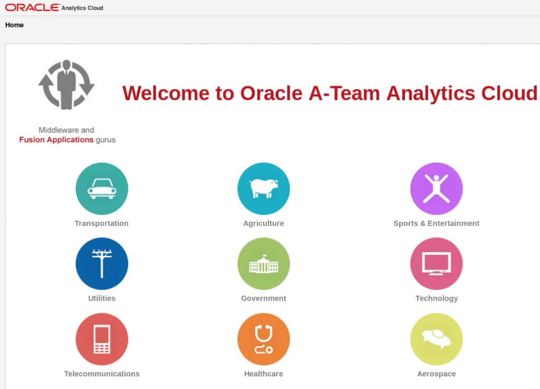Open the Government building icon
This screenshot has height=389, width=540.
tap(264, 264)
